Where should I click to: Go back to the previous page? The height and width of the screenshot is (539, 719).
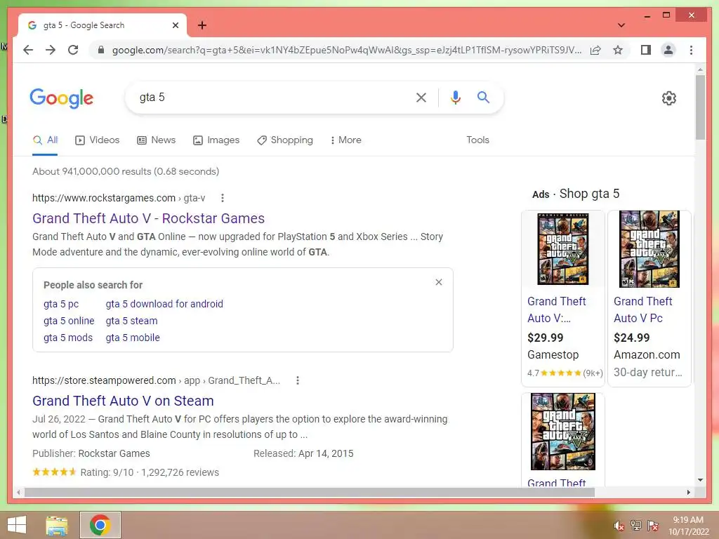(28, 50)
